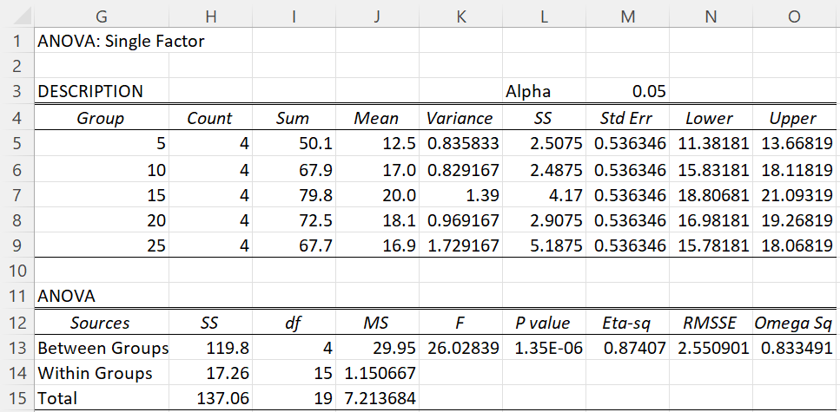840x412 pixels.
Task: Select the Within Groups SS 17.26 cell
Action: pos(210,373)
